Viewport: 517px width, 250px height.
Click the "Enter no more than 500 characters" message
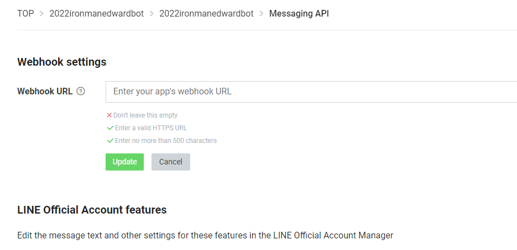coord(166,141)
